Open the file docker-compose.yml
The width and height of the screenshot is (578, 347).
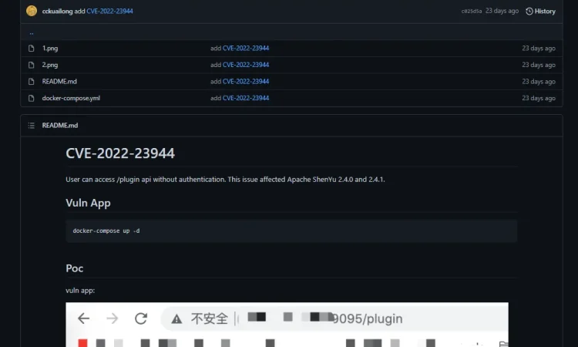point(71,98)
